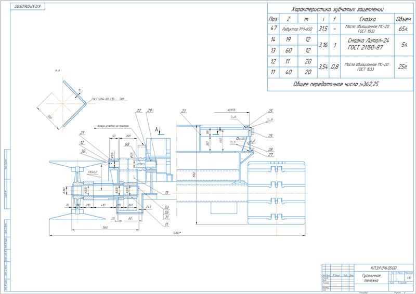Select callout number "31"
The image size is (416, 294).
point(166,218)
